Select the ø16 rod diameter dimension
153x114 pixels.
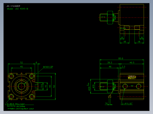[93, 86]
